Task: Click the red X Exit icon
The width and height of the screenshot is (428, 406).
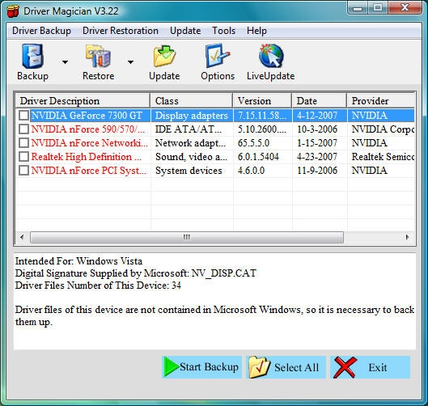Action: [x=345, y=367]
